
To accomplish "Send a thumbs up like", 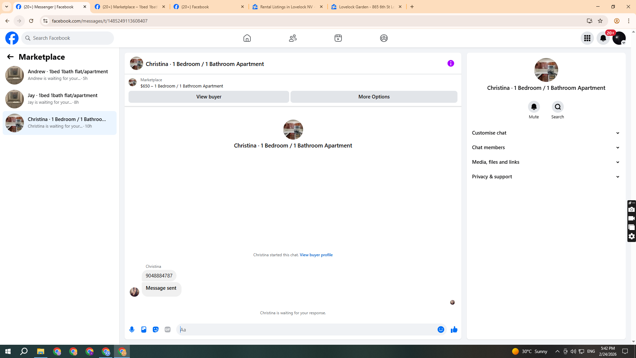I will pos(454,329).
